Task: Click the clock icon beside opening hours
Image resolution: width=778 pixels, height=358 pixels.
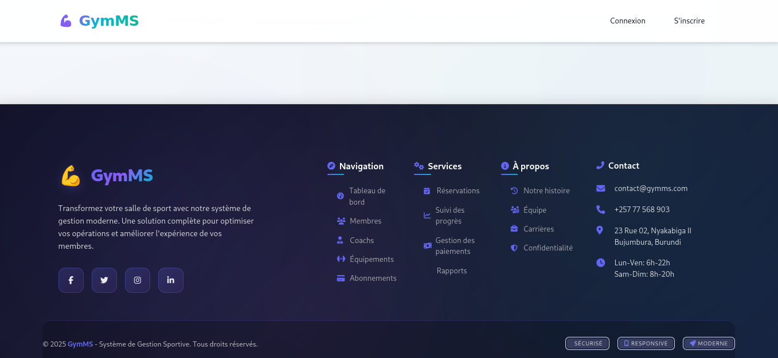Action: (x=600, y=262)
